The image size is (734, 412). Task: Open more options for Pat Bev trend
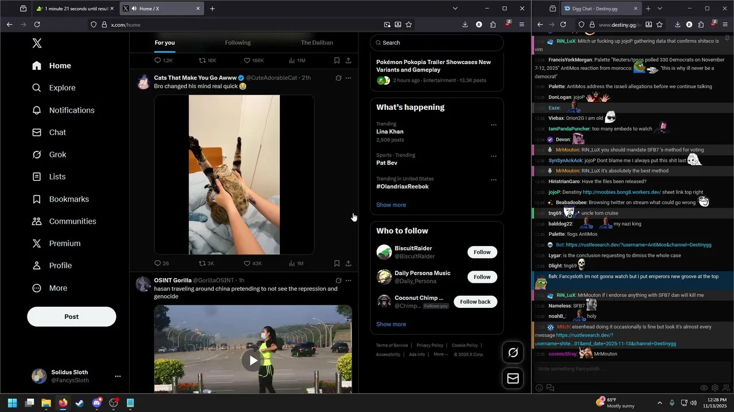tap(493, 156)
